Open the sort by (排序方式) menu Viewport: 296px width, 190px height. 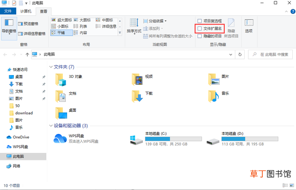click(x=134, y=26)
